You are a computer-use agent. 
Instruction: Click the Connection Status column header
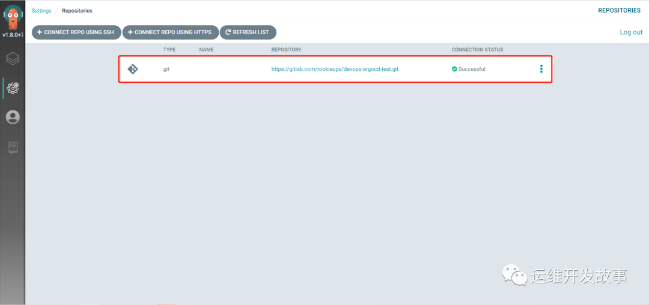[477, 50]
